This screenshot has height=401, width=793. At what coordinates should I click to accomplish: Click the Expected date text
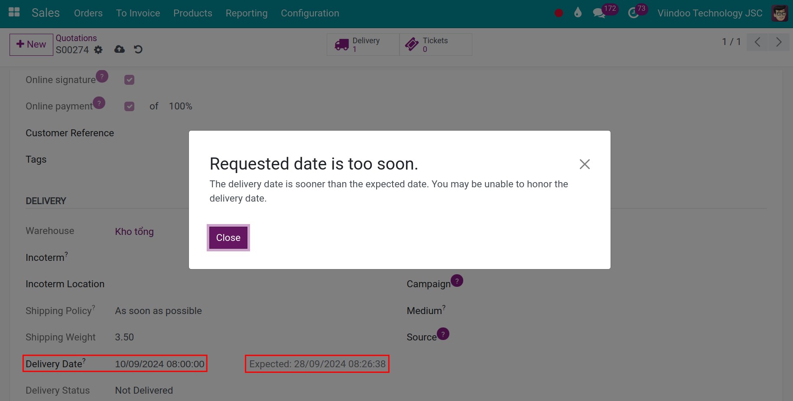pyautogui.click(x=317, y=364)
